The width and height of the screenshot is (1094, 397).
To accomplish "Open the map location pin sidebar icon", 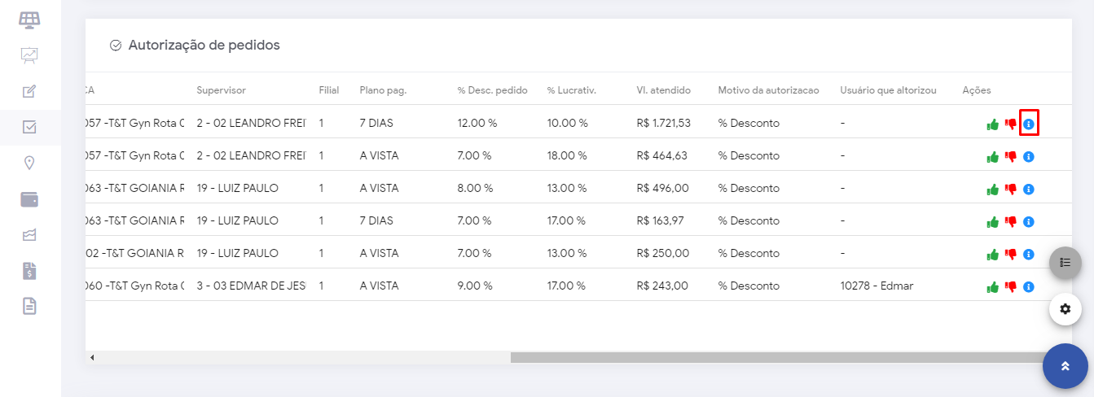I will click(29, 164).
